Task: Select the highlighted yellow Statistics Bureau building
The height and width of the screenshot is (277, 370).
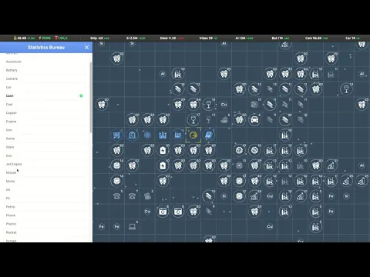Action: click(193, 135)
